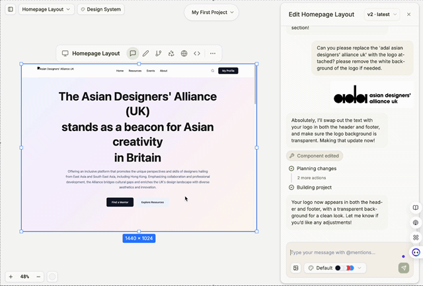The height and width of the screenshot is (286, 423).
Task: Click the attached adal logo image in chat
Action: 372,95
